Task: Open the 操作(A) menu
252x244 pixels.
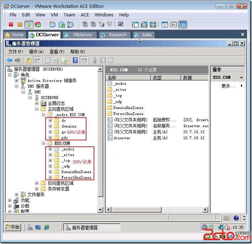Action: coord(36,52)
